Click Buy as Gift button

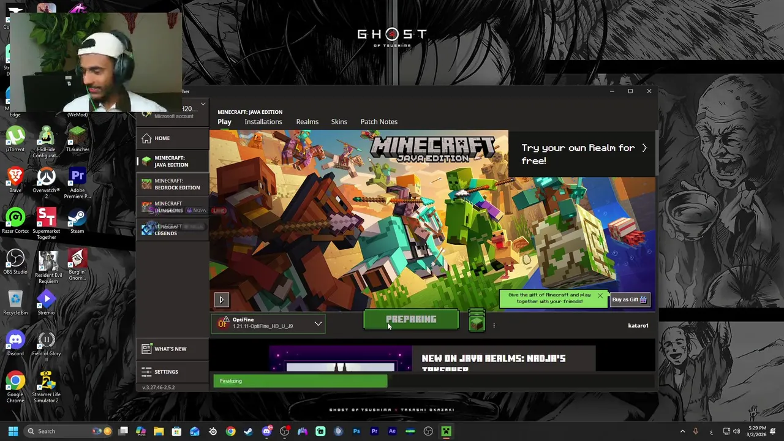[630, 300]
